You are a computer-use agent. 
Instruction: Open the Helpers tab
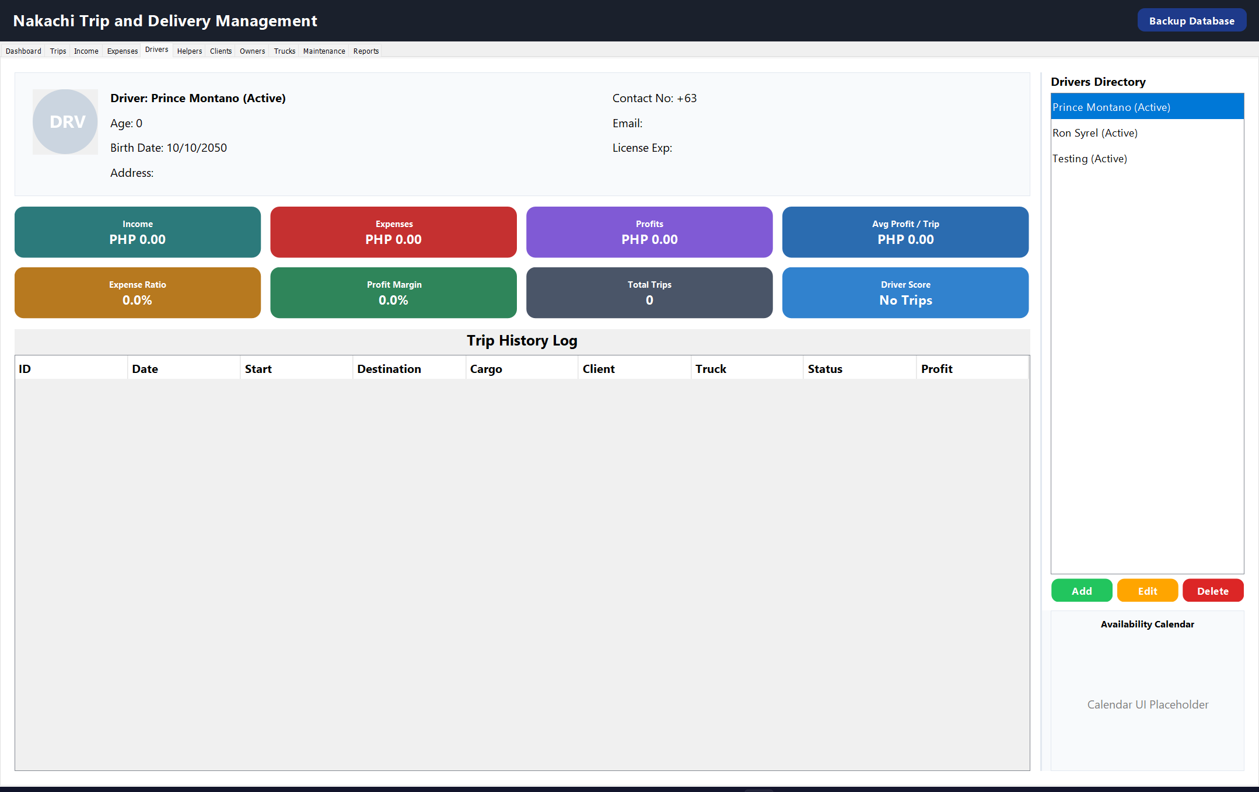point(190,51)
